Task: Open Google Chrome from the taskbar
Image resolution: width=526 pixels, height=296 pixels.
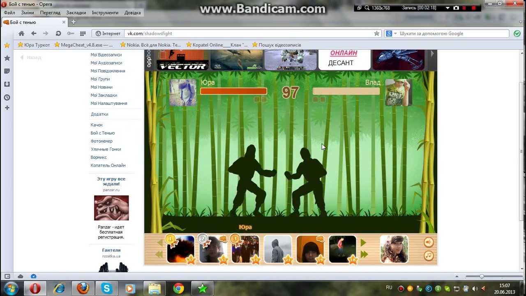Action: 178,289
